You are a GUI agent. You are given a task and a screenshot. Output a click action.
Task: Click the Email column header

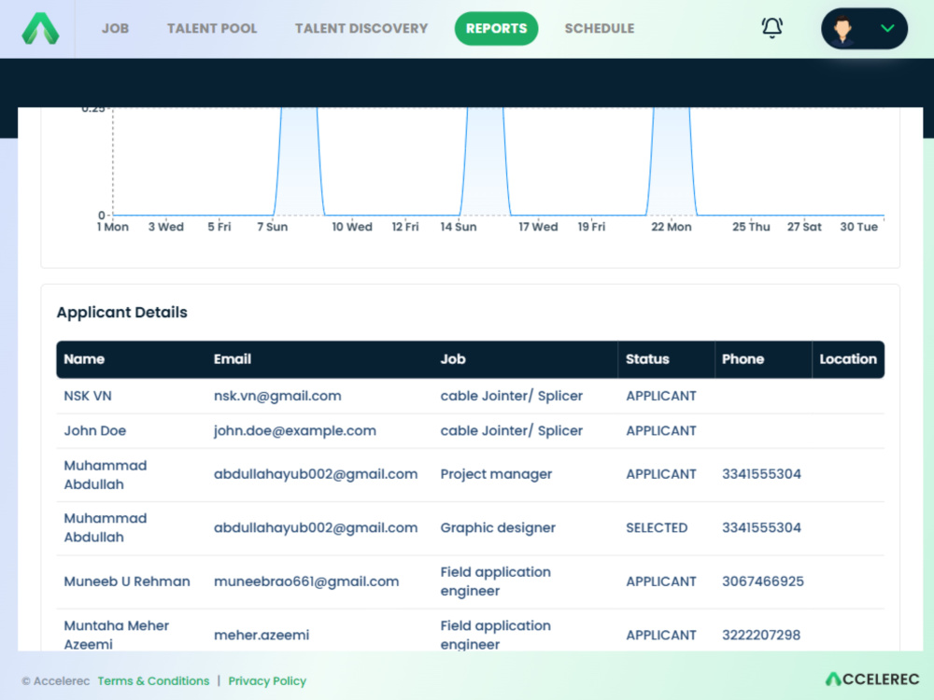click(x=233, y=359)
